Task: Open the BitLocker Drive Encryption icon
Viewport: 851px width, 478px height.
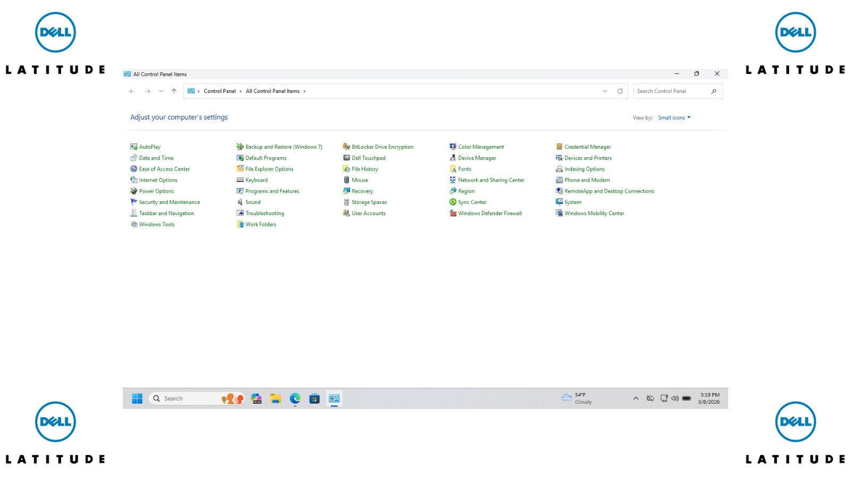Action: [x=347, y=147]
